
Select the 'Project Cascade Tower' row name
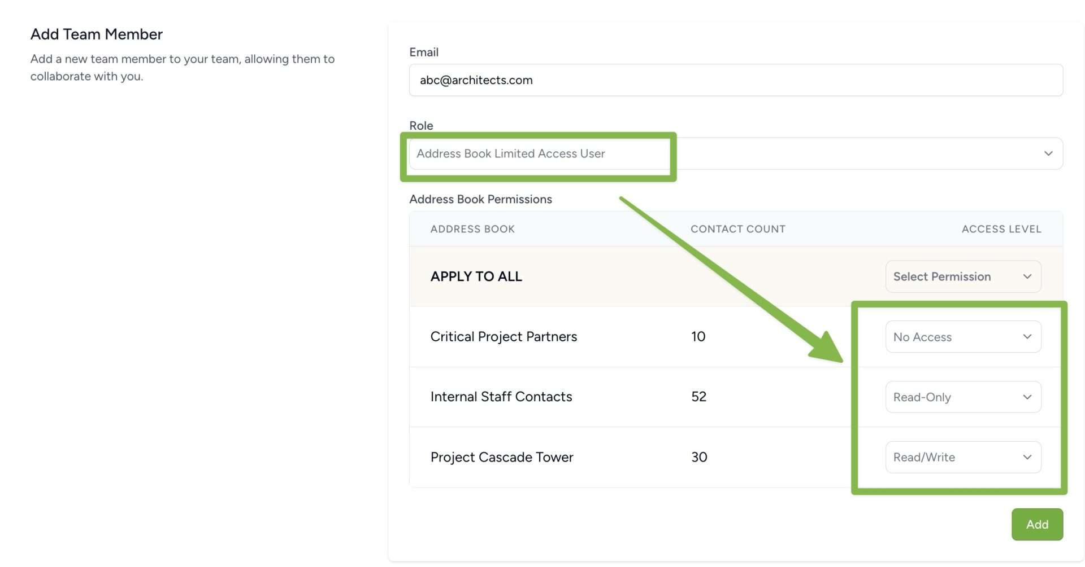[x=502, y=457]
